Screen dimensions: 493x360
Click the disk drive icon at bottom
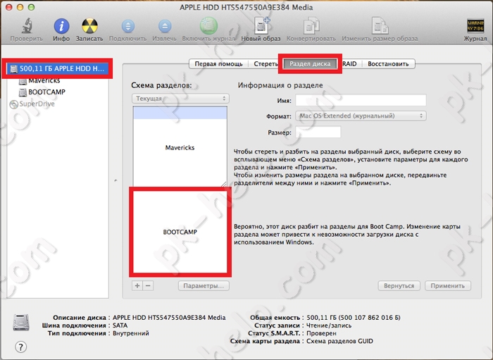point(21,322)
